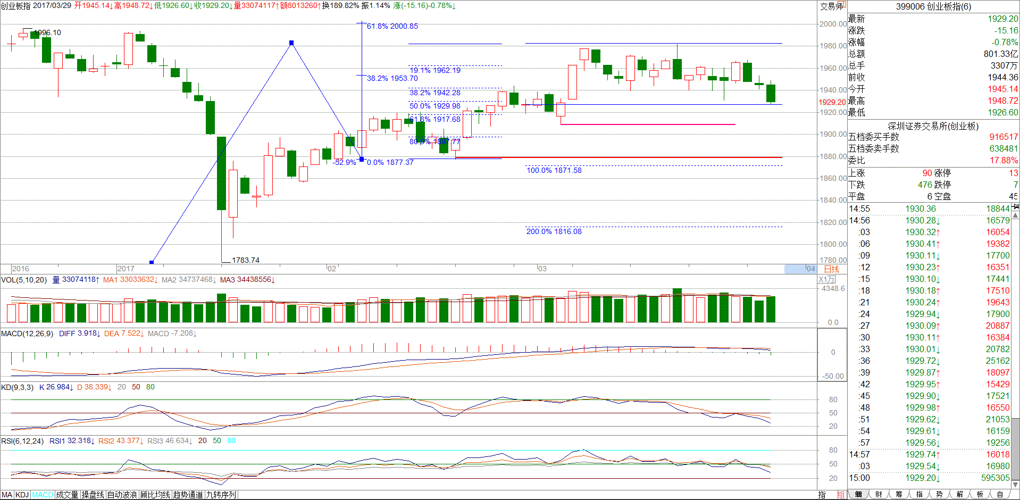Switch to the KDJ indicator tab

22,495
